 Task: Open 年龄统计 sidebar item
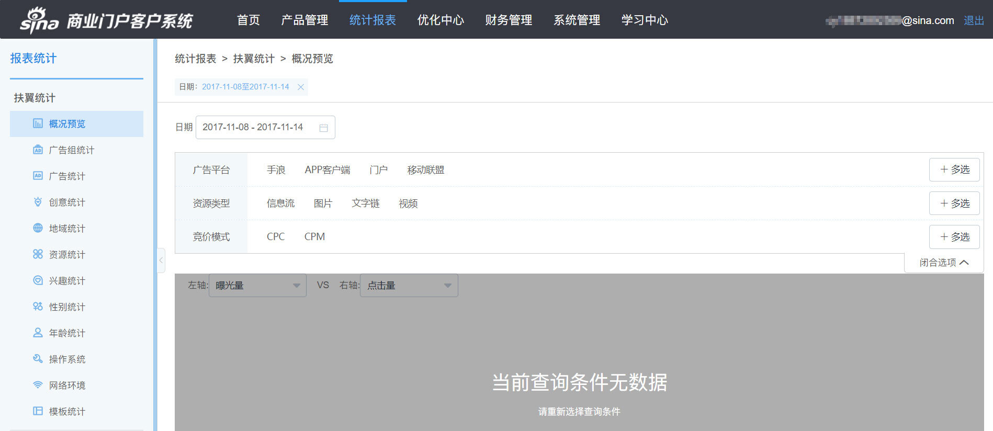(x=76, y=333)
